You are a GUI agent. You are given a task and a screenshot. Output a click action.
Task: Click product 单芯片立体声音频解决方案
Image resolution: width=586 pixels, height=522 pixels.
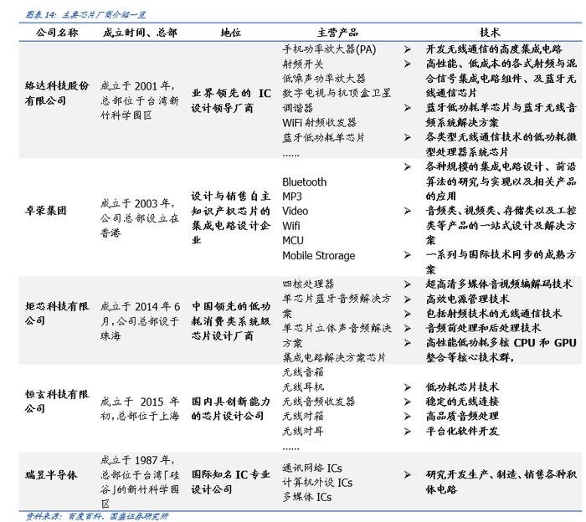pos(337,335)
